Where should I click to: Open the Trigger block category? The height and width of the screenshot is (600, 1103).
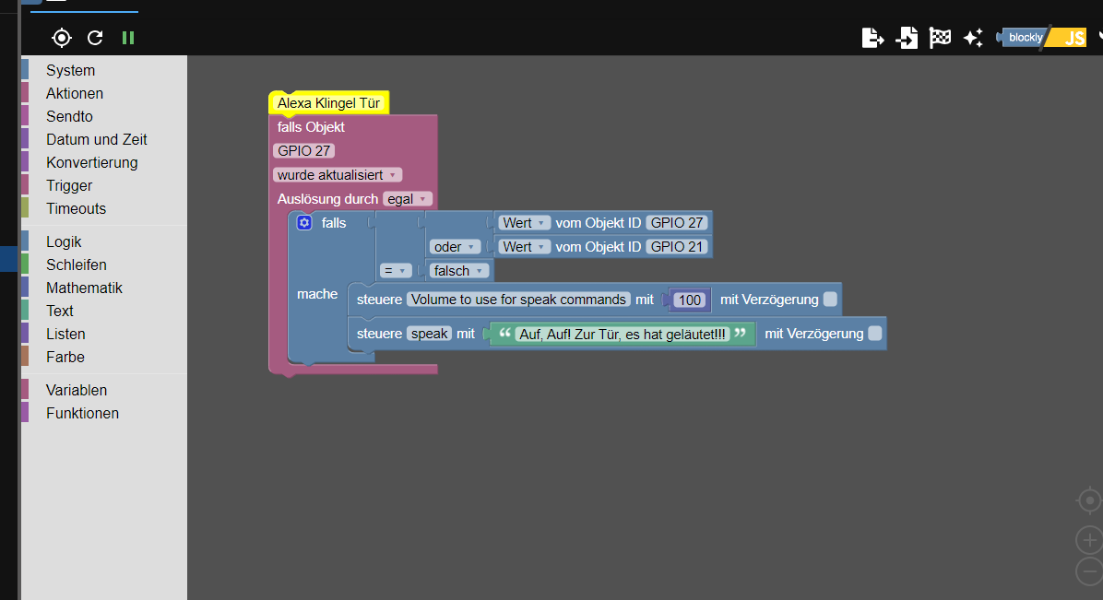tap(104, 185)
